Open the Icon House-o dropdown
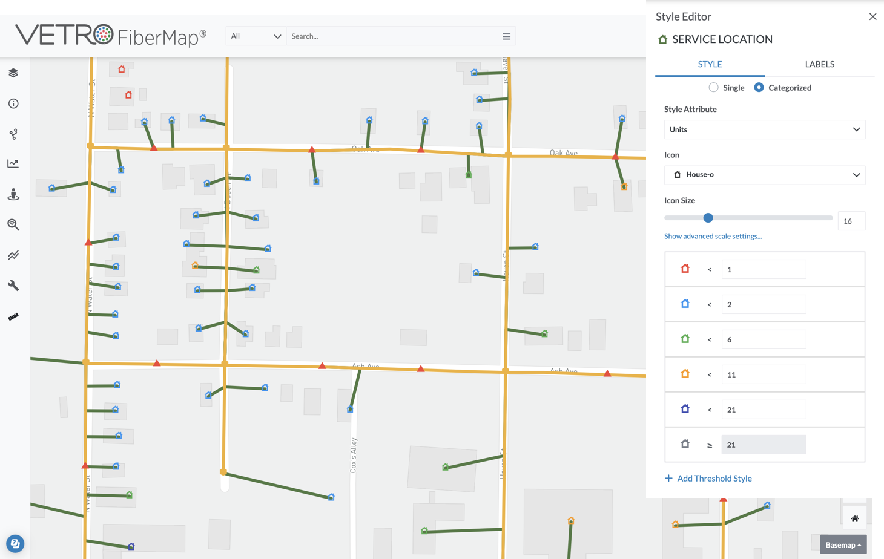Image resolution: width=884 pixels, height=559 pixels. pos(765,175)
